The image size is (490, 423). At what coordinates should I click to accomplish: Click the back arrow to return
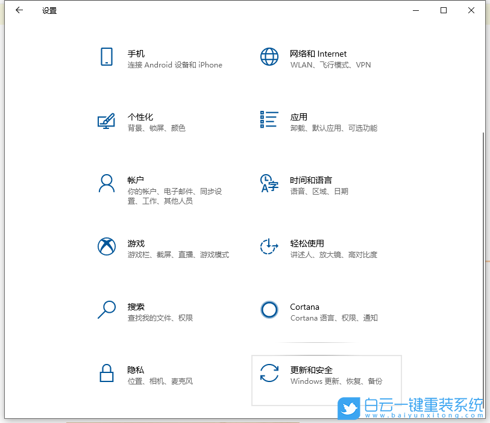coord(19,10)
